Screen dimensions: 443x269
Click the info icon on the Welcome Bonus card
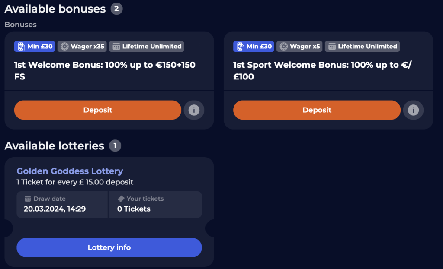[x=194, y=110]
